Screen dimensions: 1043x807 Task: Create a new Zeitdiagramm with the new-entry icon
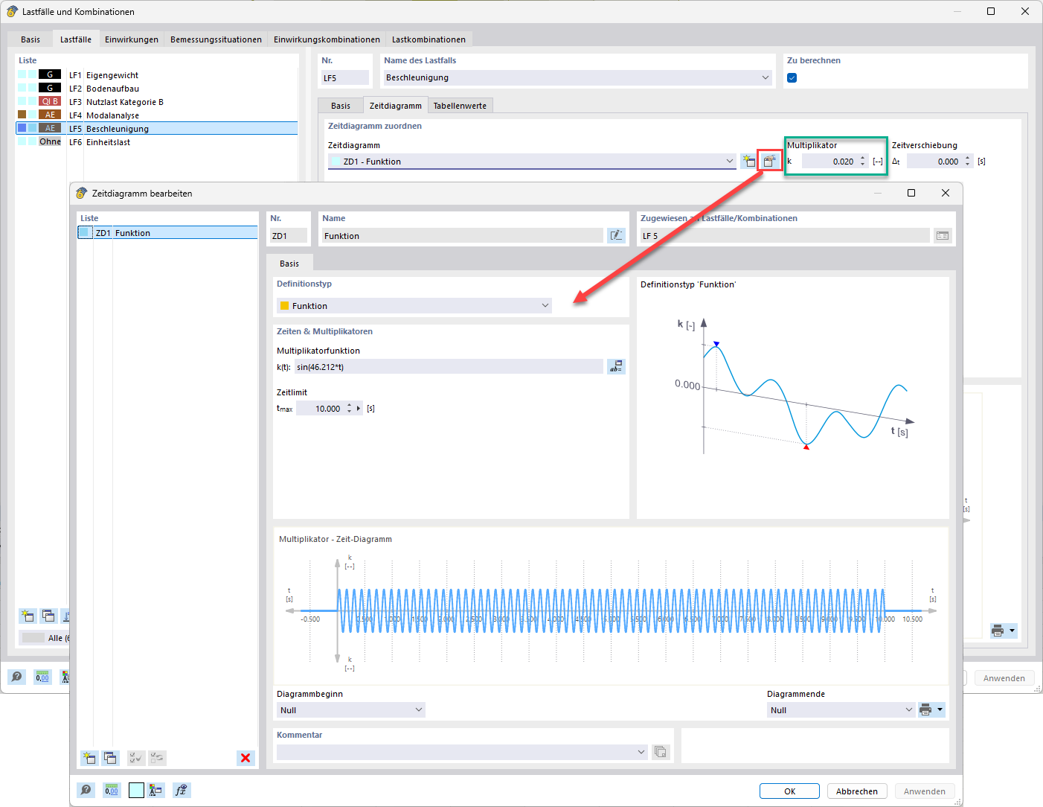(89, 758)
